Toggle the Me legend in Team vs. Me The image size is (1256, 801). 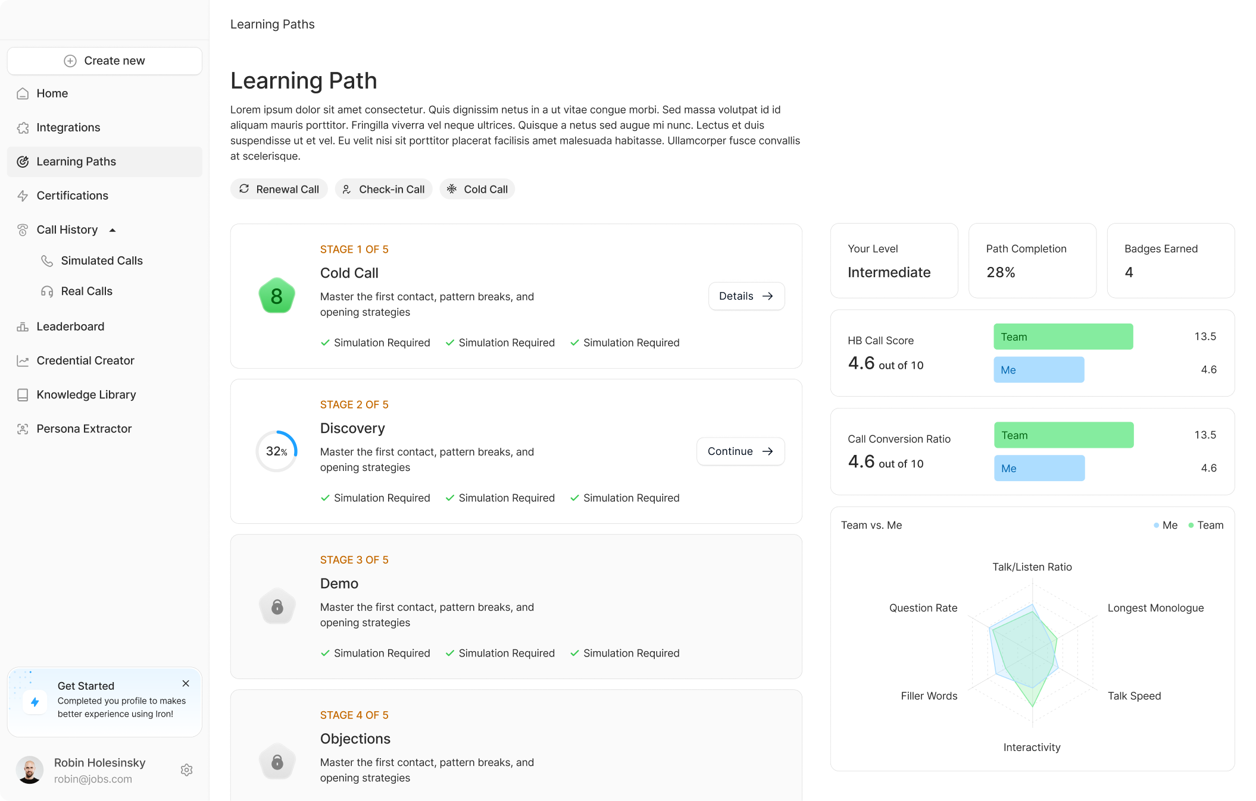1166,525
